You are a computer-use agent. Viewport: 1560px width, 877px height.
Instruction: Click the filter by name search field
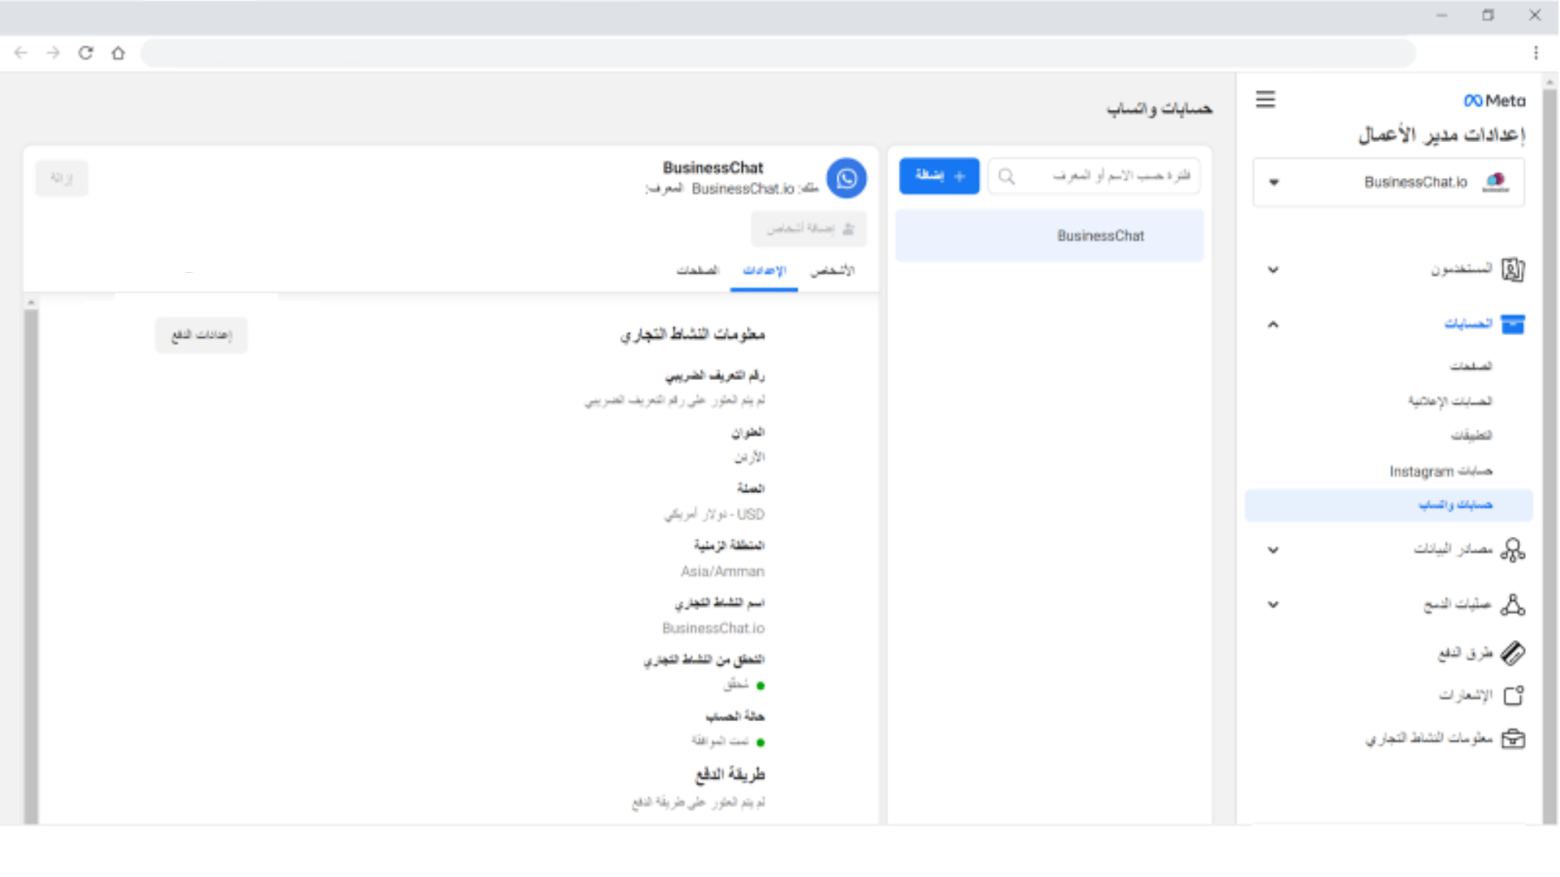1105,176
